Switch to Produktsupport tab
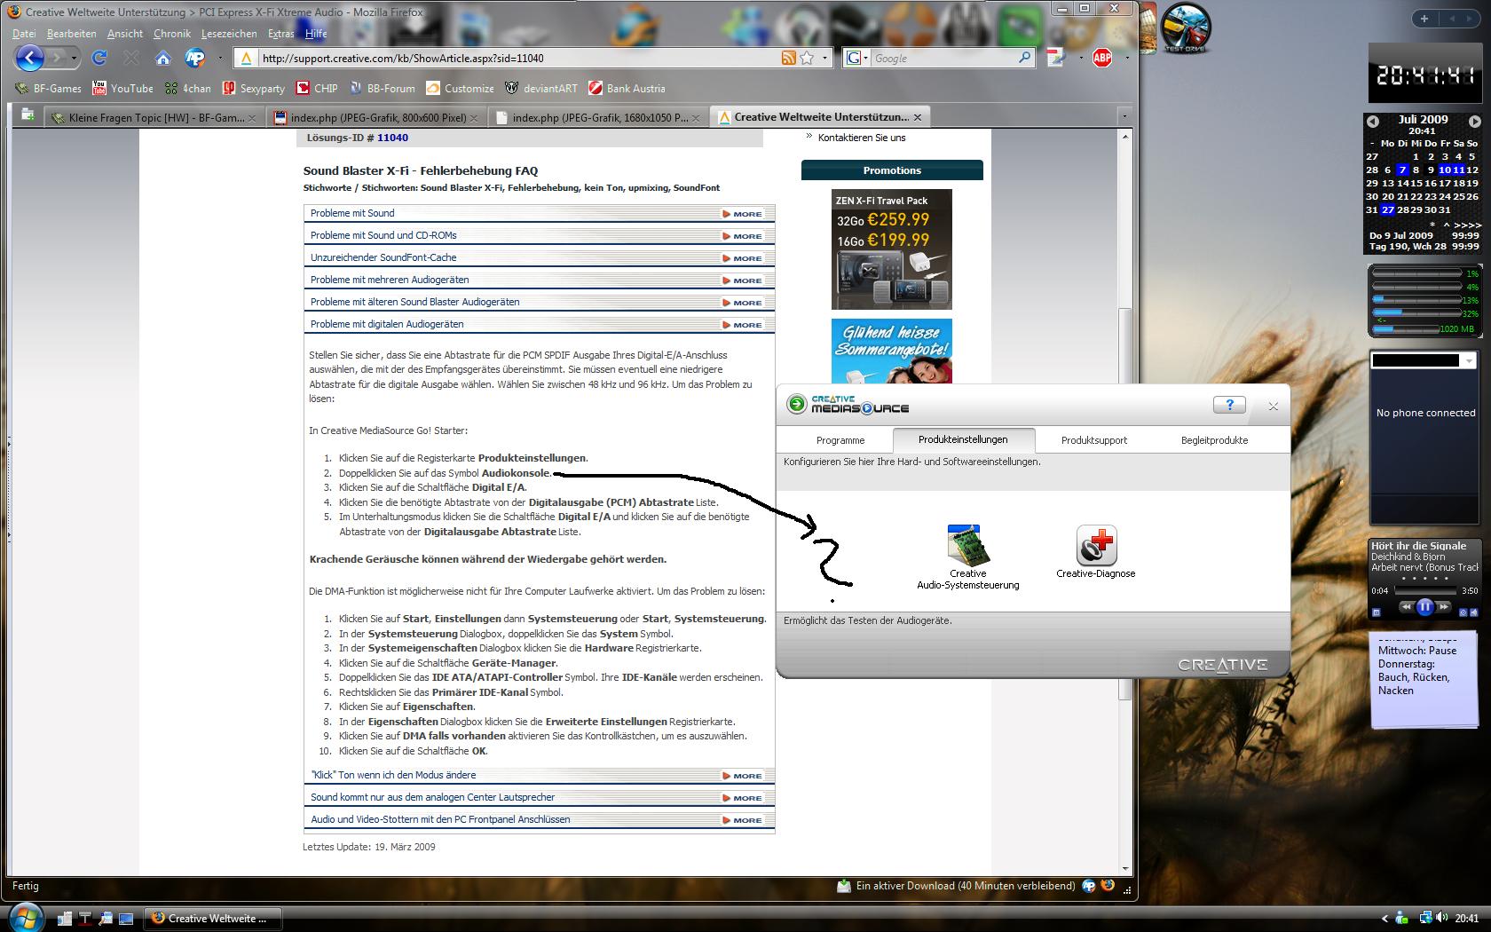The height and width of the screenshot is (932, 1491). click(1094, 440)
